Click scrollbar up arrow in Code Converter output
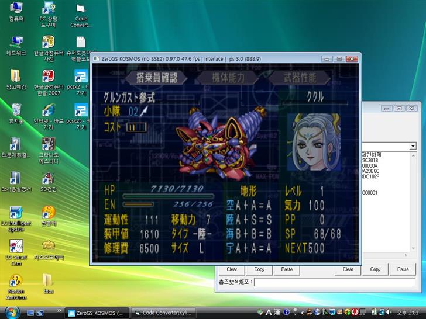The height and width of the screenshot is (319, 426). (x=413, y=155)
